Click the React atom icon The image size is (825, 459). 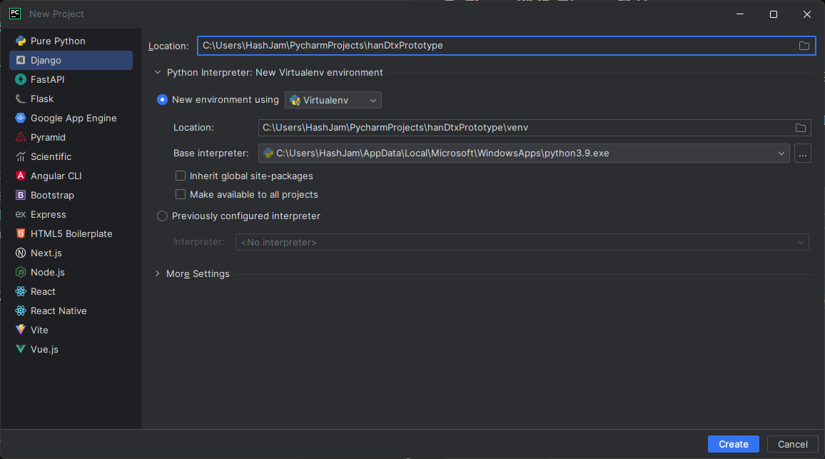21,292
